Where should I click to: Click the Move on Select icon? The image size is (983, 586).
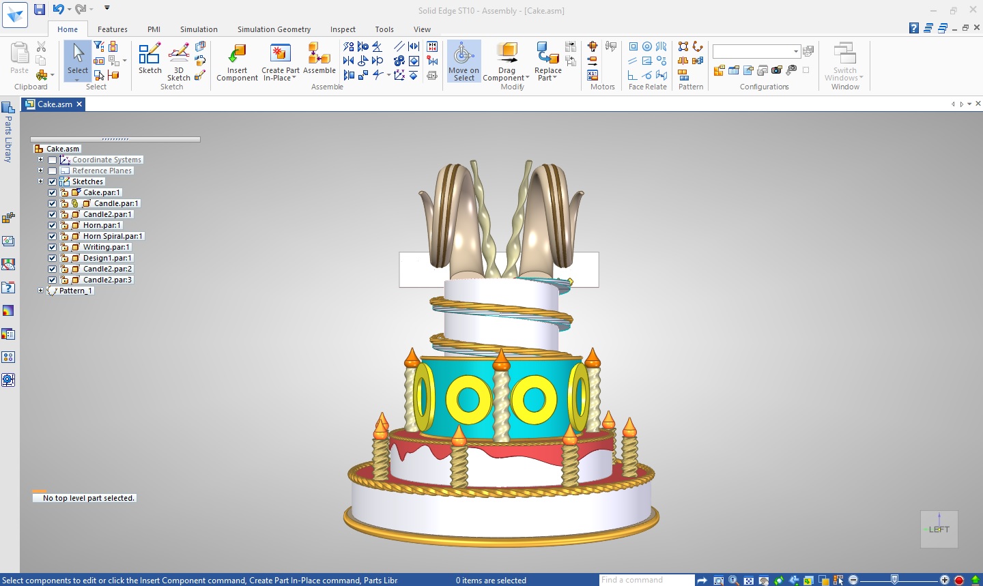(464, 55)
